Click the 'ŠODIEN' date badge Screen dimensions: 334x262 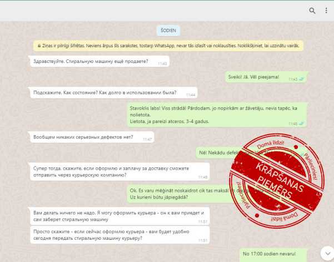point(167,31)
